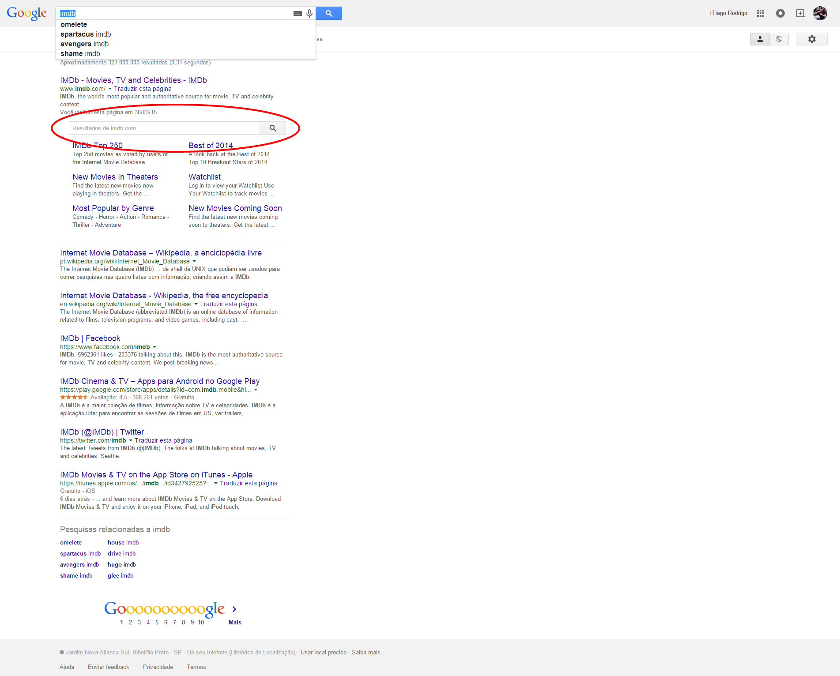Go to results page 5
The width and height of the screenshot is (840, 676).
pos(157,622)
